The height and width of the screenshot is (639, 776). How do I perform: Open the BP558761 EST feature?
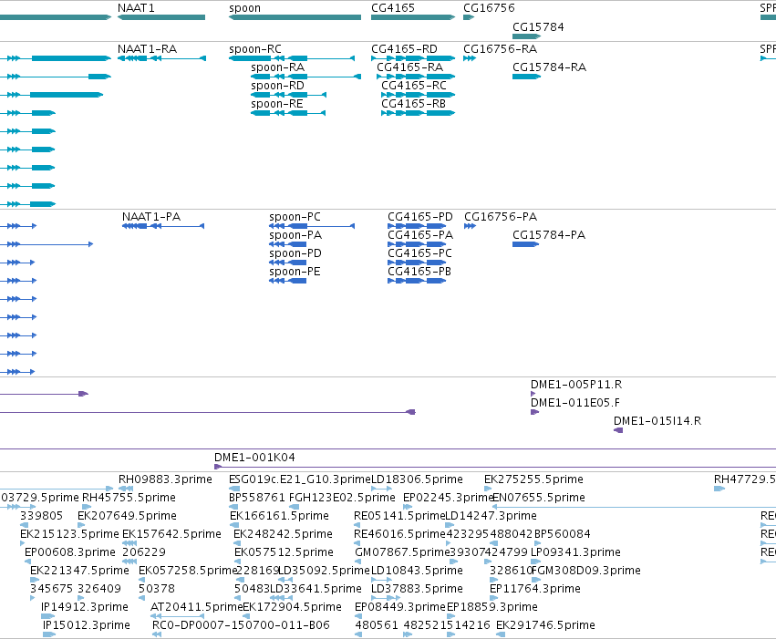(233, 507)
